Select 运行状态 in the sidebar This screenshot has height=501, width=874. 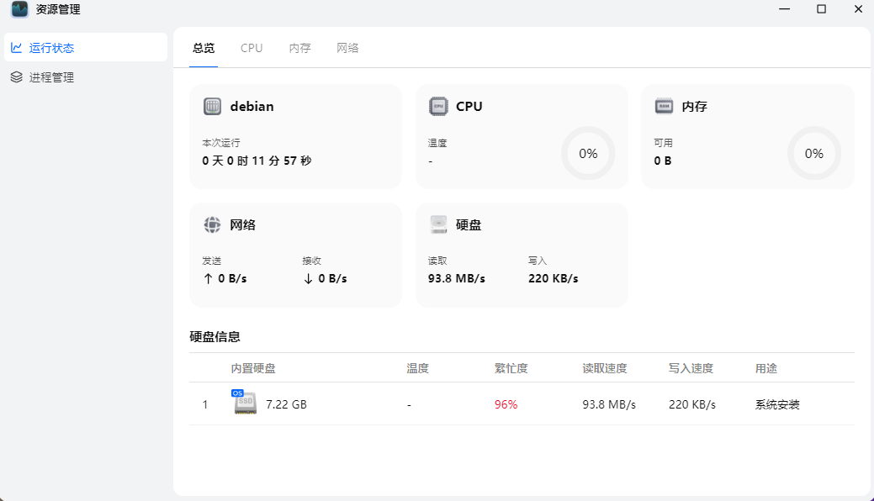[x=50, y=47]
